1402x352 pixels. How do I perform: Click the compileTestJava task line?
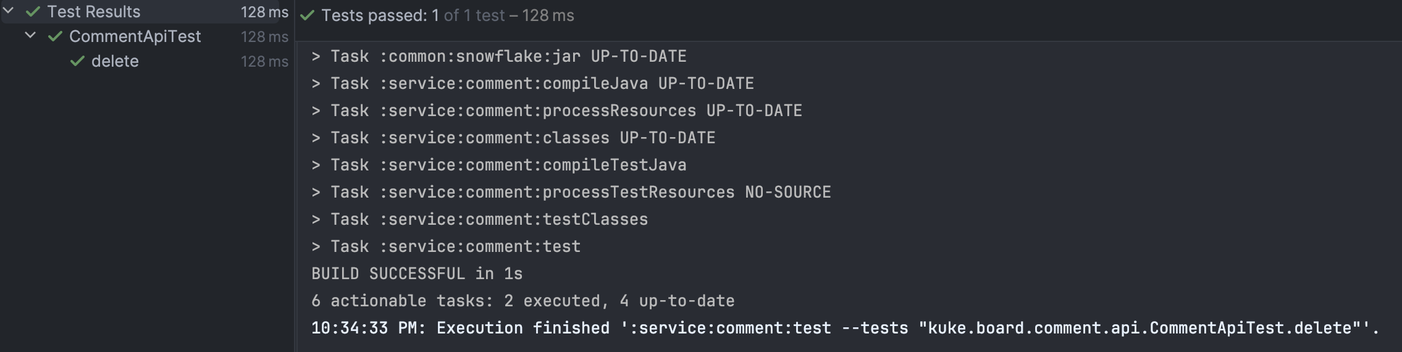coord(499,165)
